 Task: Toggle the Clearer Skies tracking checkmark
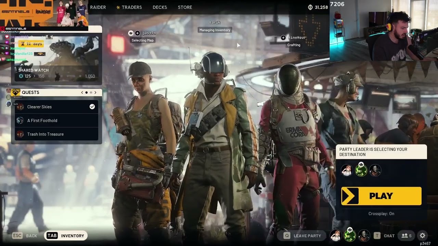pos(92,107)
